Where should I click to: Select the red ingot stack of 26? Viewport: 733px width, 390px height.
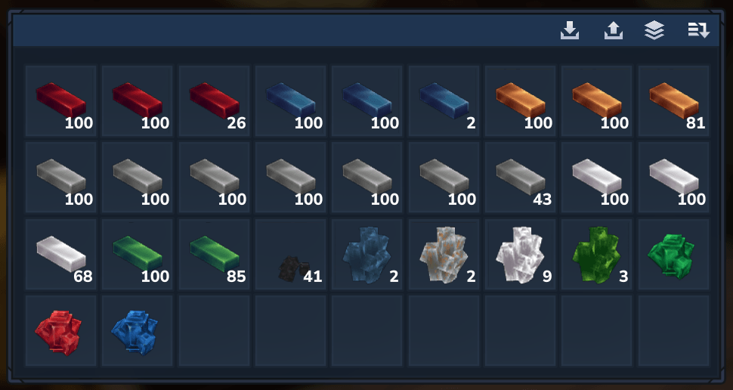click(x=214, y=101)
